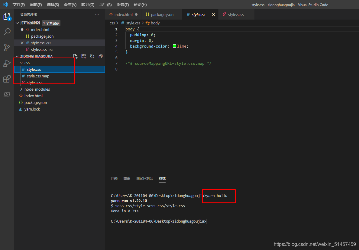
Task: Switch to the style.scss editor tab
Action: (236, 14)
